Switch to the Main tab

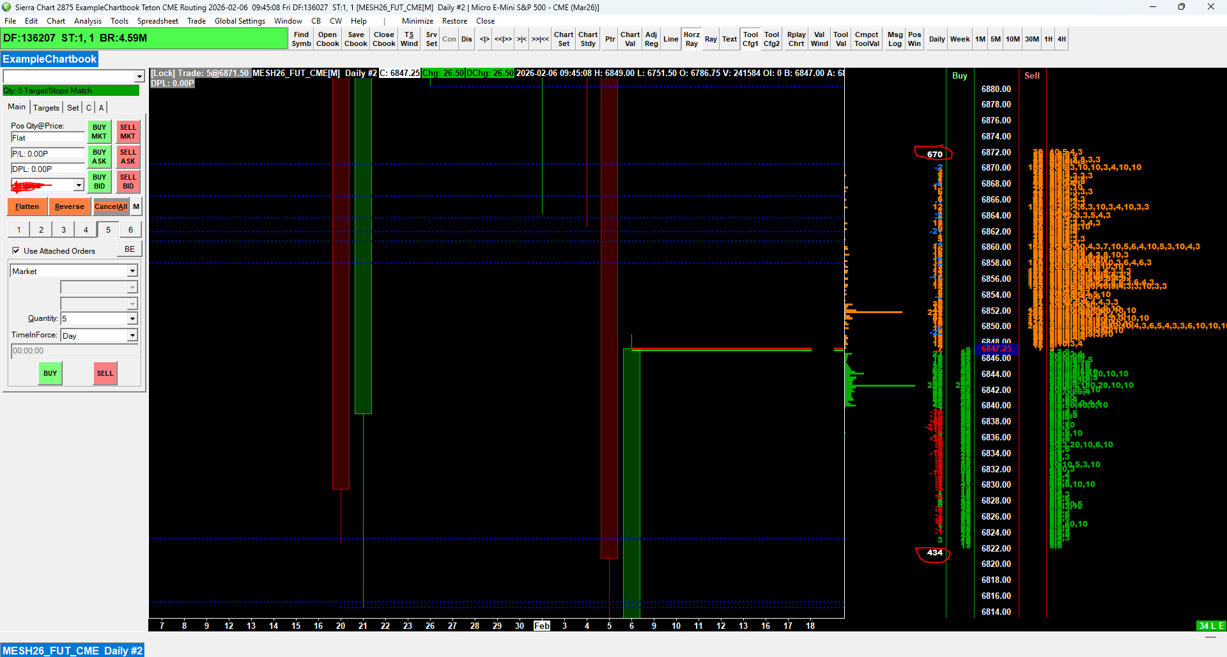[x=17, y=107]
